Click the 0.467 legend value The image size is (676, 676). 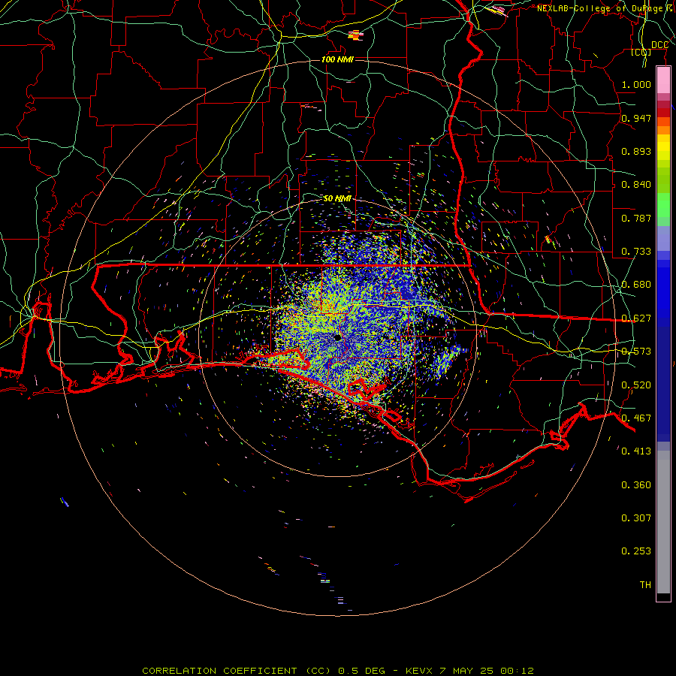636,418
